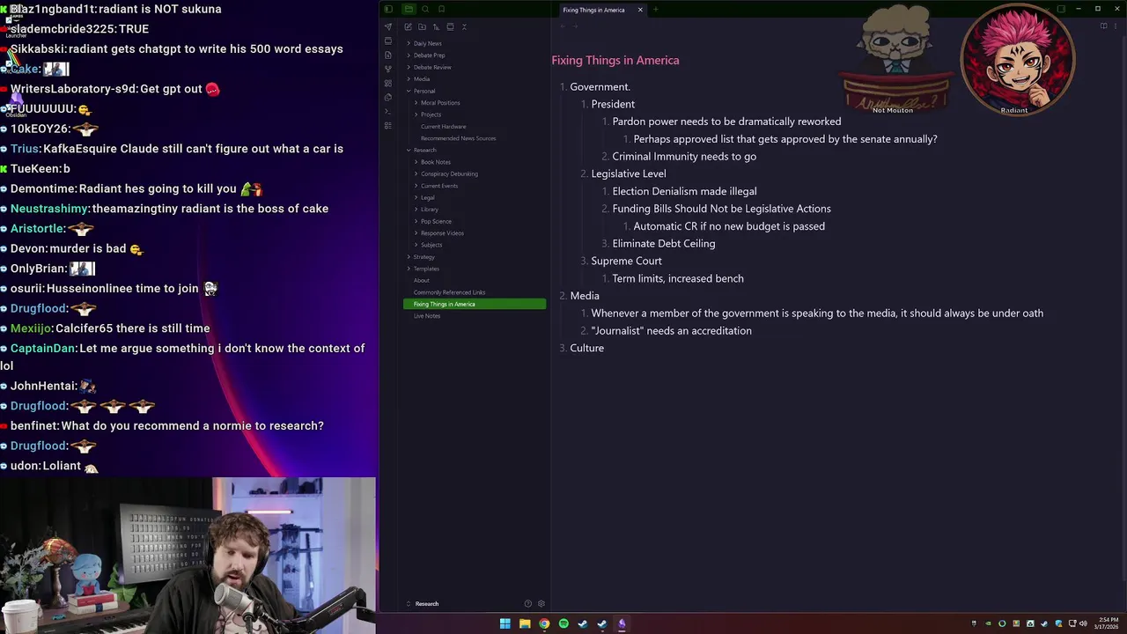Open the system volume tray icon
Screen dimensions: 1127x634
tap(1083, 623)
